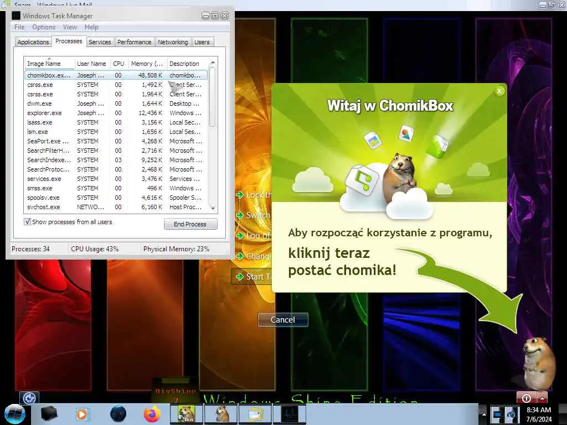The height and width of the screenshot is (425, 567).
Task: Open Task Manager File menu
Action: click(x=19, y=27)
